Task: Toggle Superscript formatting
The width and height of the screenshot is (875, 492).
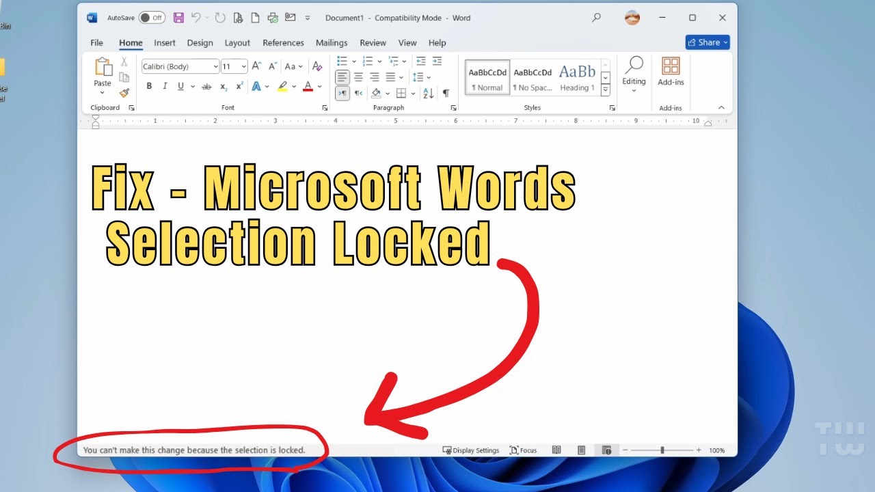Action: (239, 86)
